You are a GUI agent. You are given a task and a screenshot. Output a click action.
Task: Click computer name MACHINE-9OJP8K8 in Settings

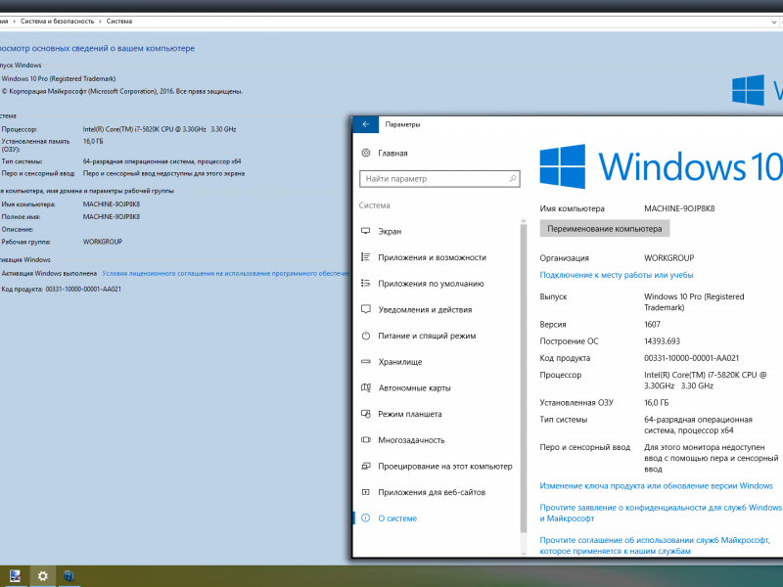pyautogui.click(x=679, y=208)
